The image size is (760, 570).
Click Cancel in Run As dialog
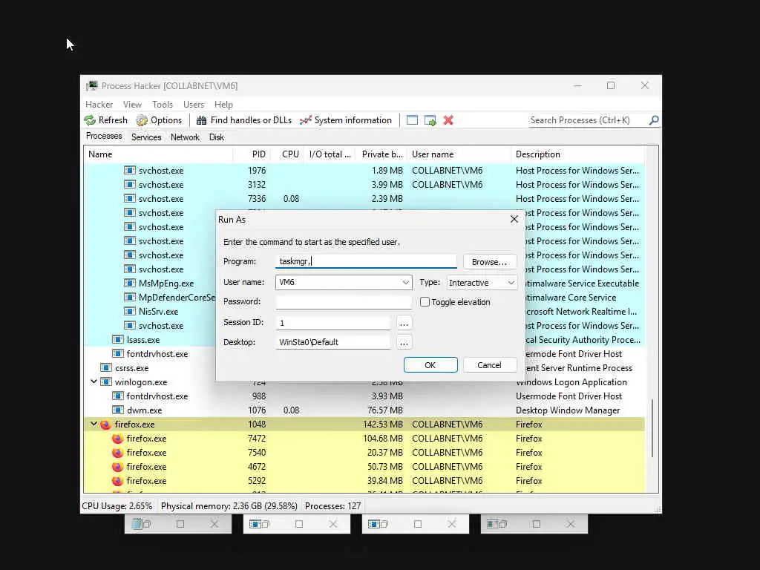[x=490, y=365]
